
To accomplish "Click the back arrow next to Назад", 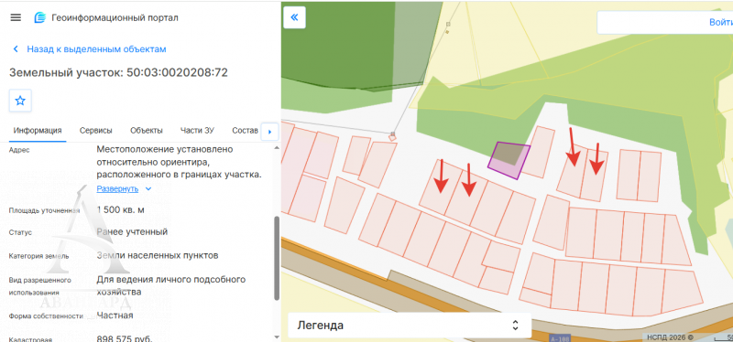I will tap(16, 49).
